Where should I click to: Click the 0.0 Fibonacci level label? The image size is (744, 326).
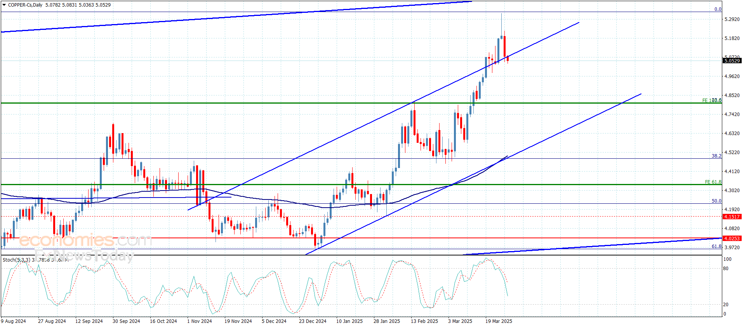click(718, 9)
